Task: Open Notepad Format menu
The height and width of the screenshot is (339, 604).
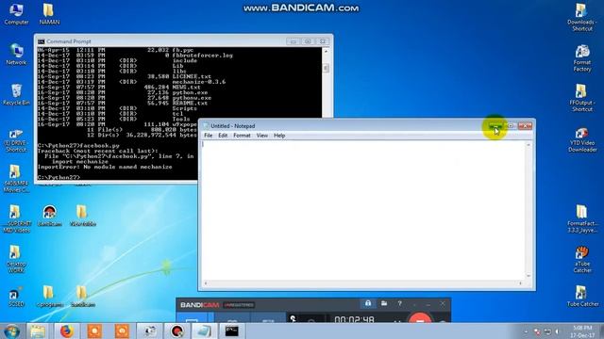Action: point(242,136)
